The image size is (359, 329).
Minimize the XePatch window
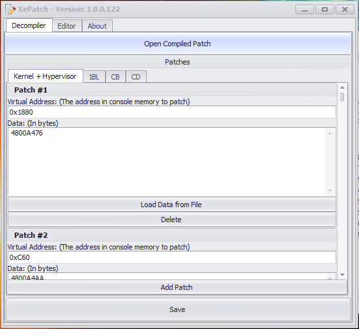click(x=304, y=10)
